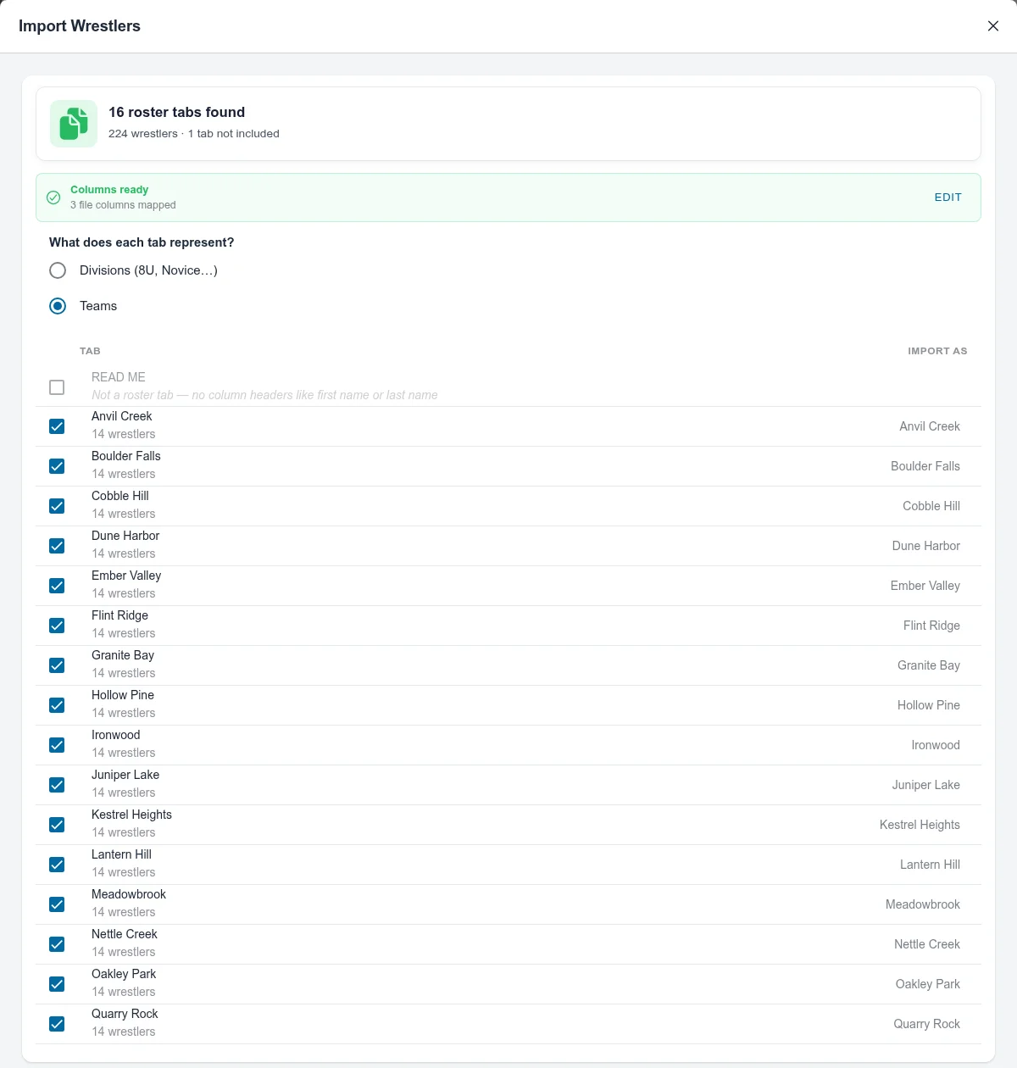Click the Hollow Pine tab name
1017x1068 pixels.
click(x=123, y=695)
